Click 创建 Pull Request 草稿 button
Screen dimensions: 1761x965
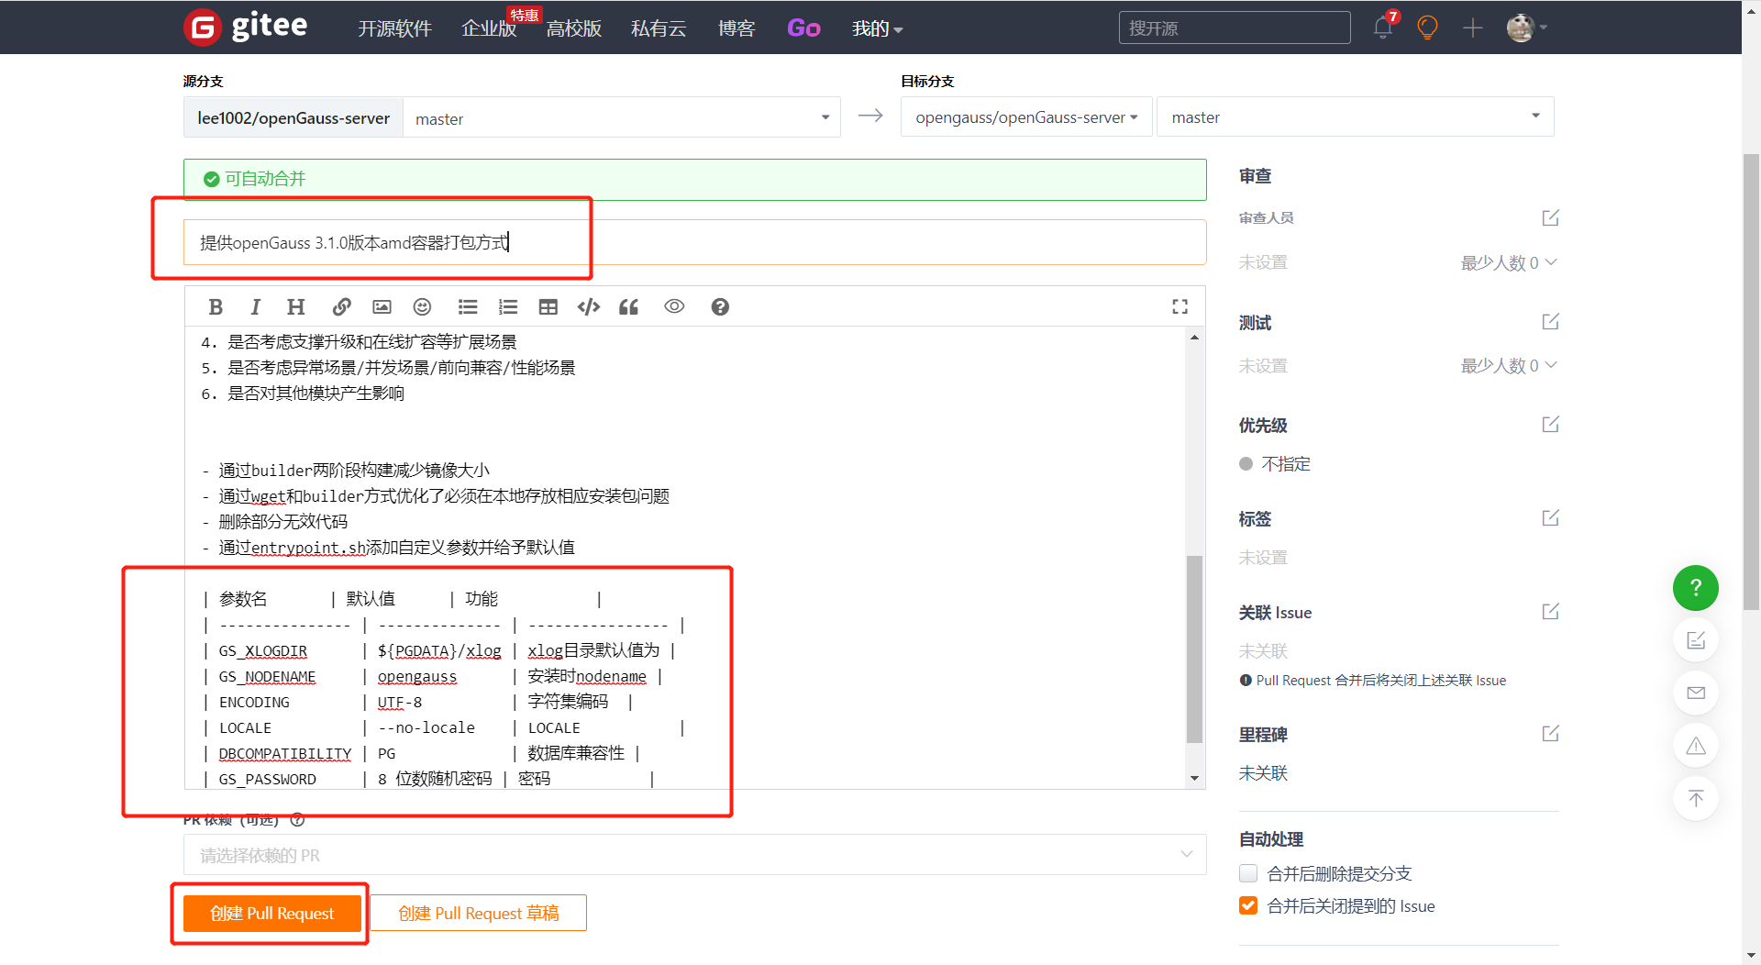point(478,914)
